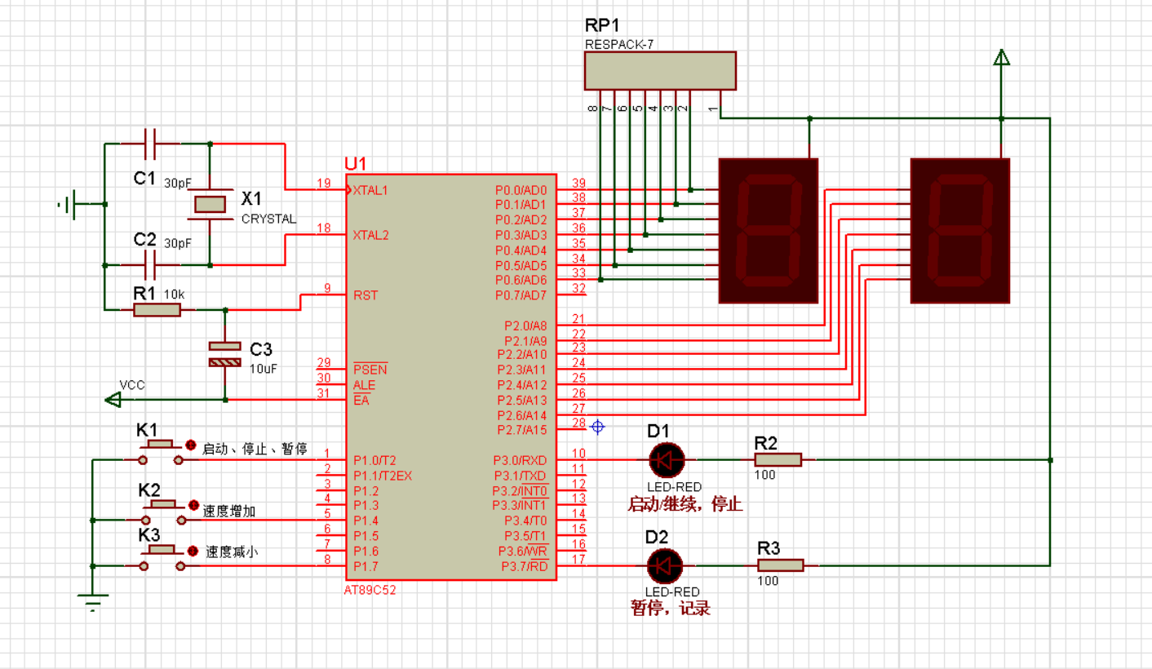The image size is (1152, 669).
Task: Click the P2.0/A8 pin label
Action: 526,326
